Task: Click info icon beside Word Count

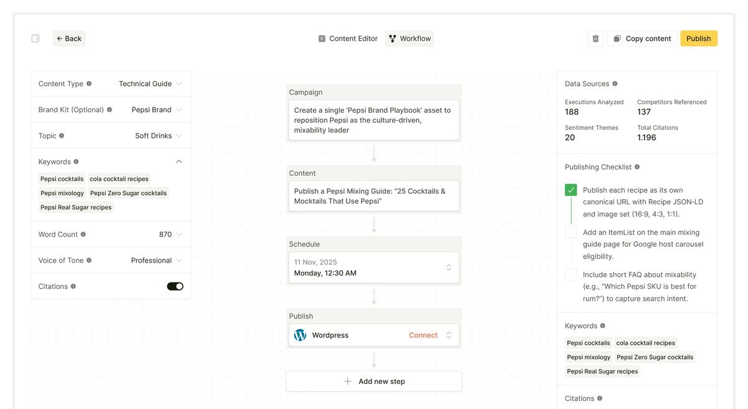Action: (83, 234)
